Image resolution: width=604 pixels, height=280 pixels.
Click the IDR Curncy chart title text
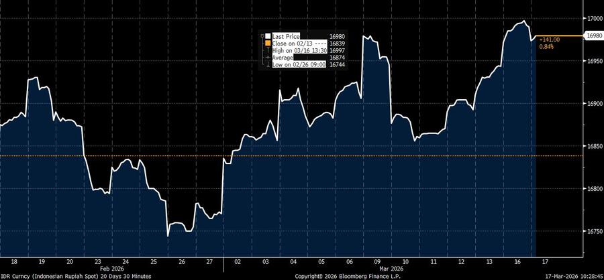(75, 275)
